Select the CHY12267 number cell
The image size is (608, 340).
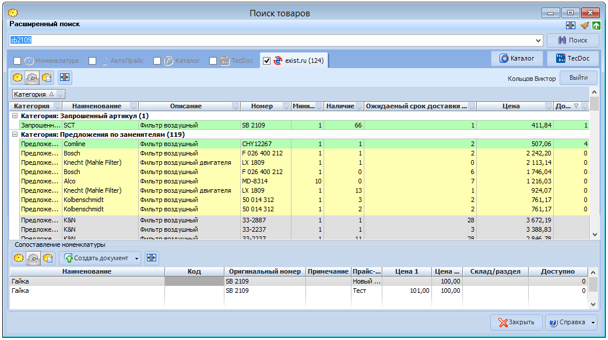(266, 144)
